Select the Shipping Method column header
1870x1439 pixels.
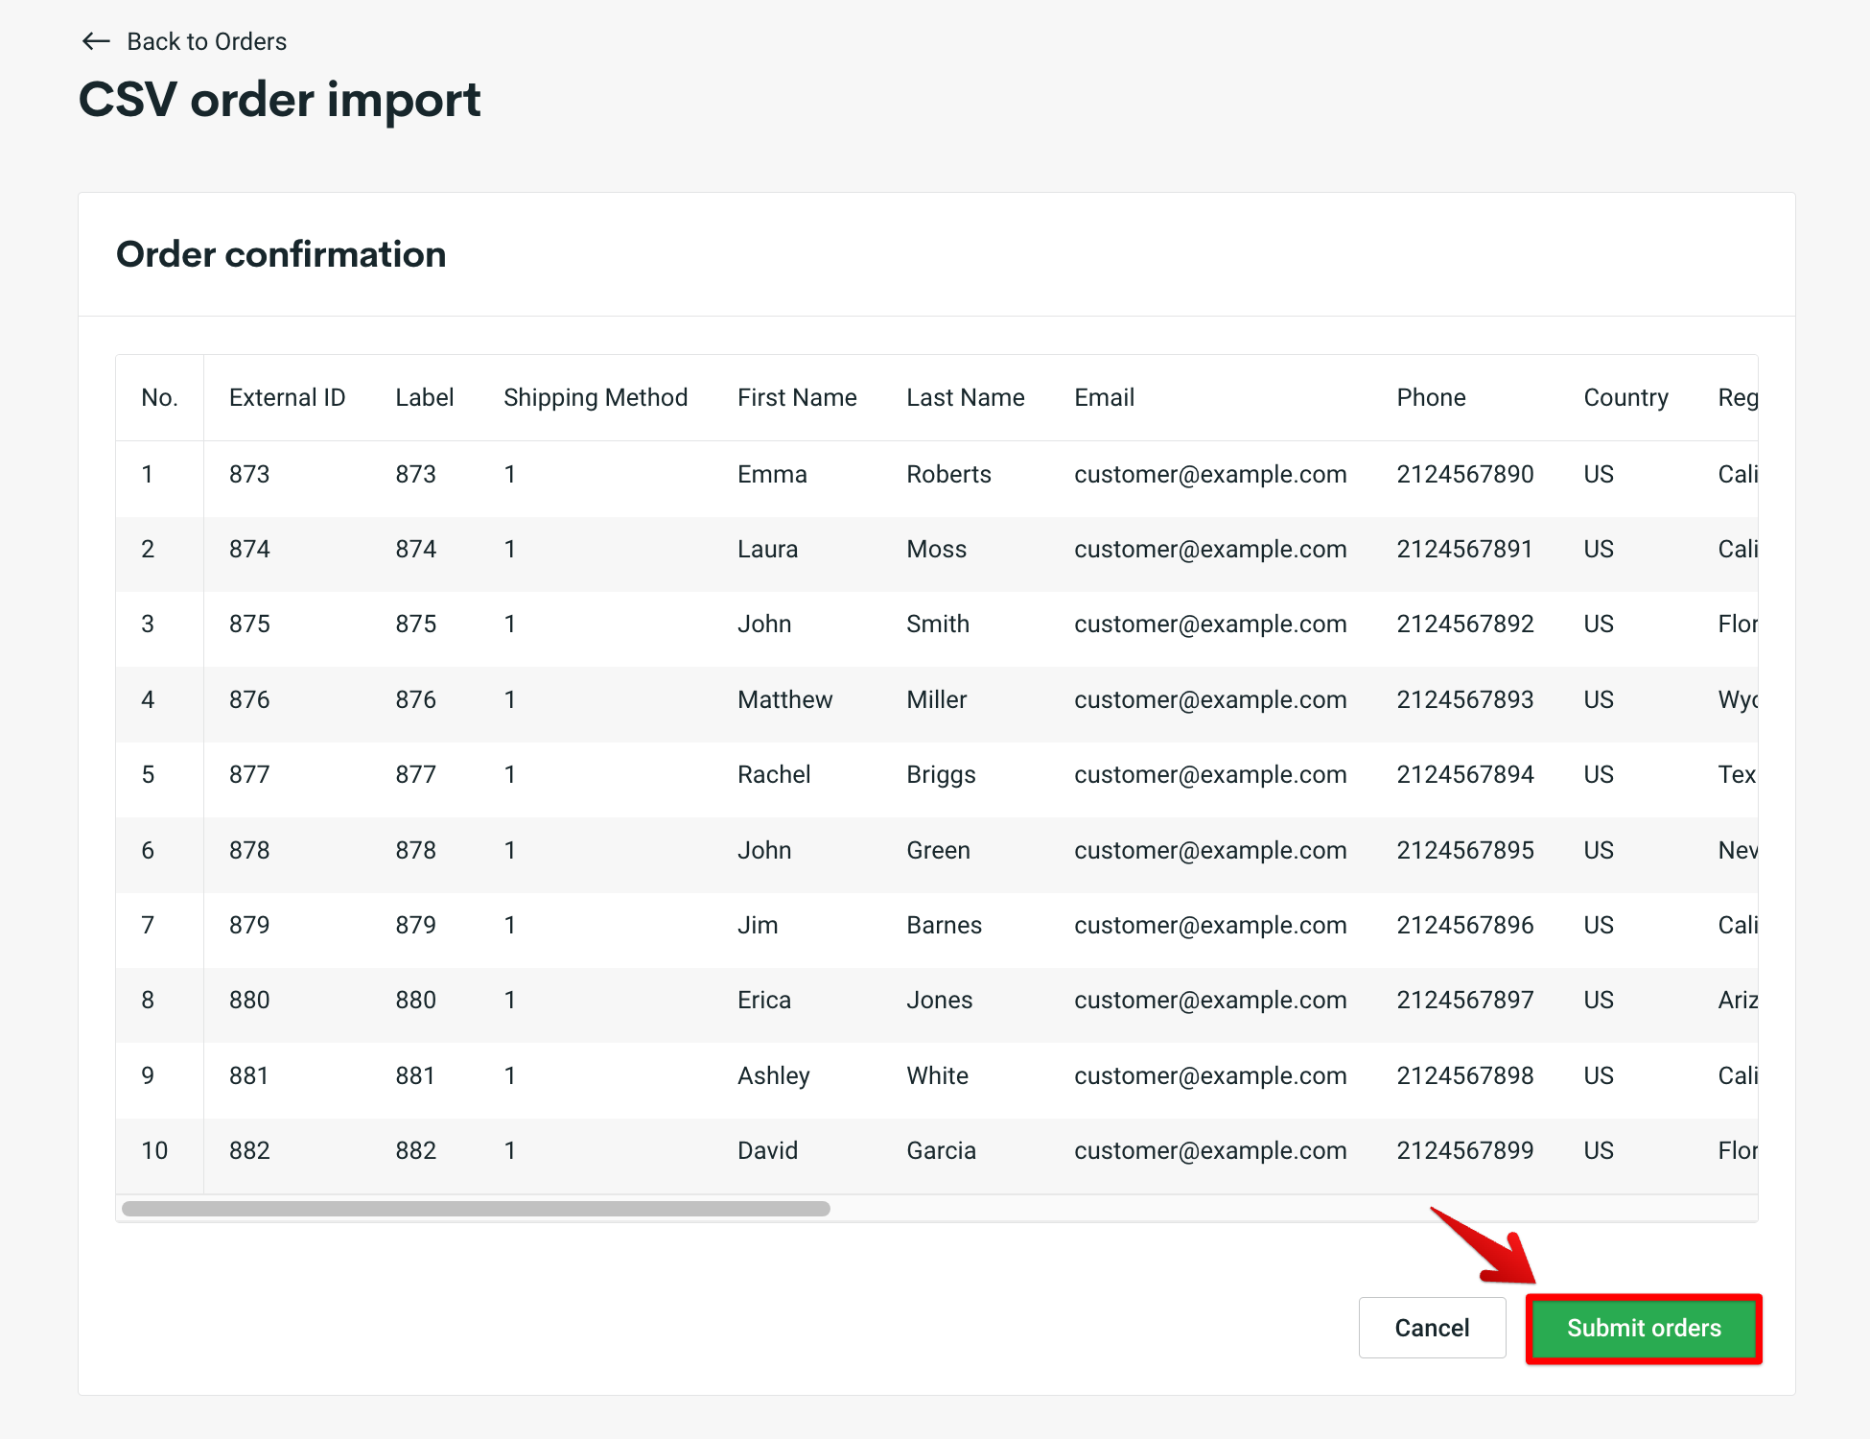click(596, 397)
